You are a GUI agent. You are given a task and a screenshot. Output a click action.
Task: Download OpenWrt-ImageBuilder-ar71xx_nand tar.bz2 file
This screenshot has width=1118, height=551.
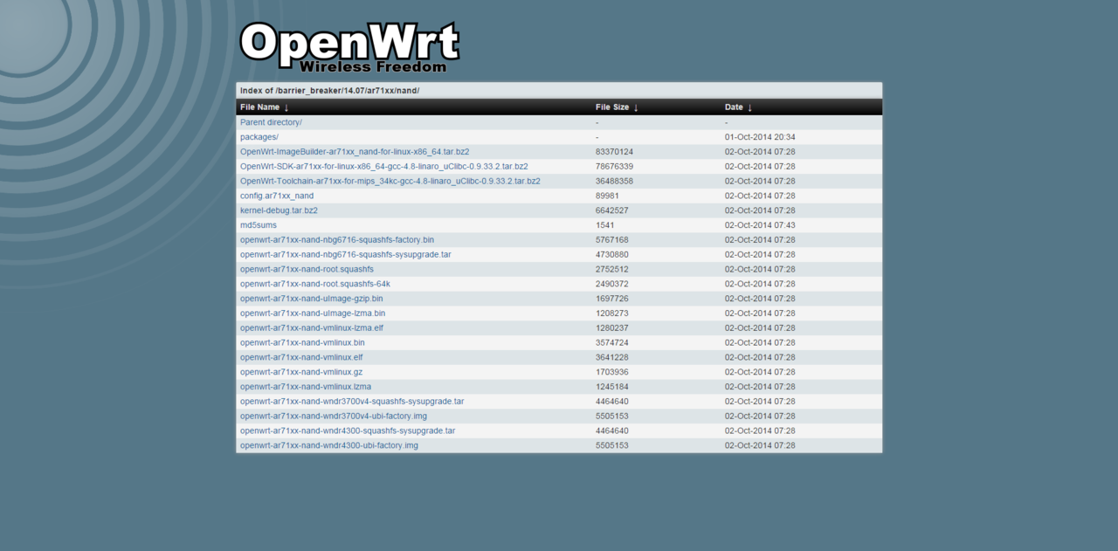pos(355,152)
